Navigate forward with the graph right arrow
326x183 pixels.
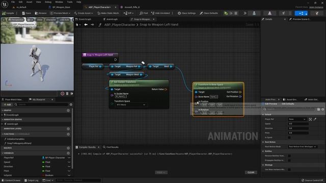[x=92, y=25]
